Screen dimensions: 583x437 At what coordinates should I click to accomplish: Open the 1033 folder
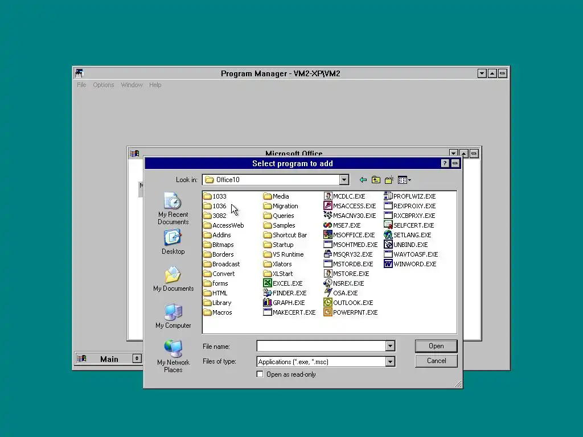215,196
